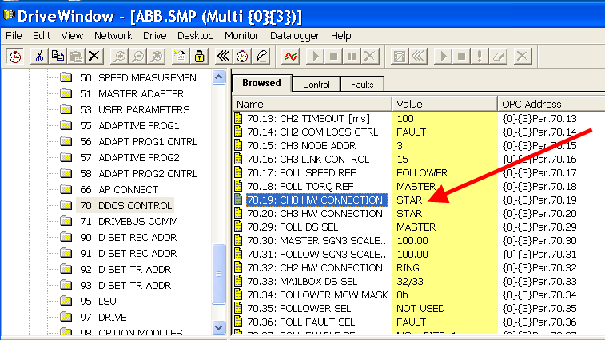Switch to the Faults tab
This screenshot has height=340, width=605.
[362, 84]
